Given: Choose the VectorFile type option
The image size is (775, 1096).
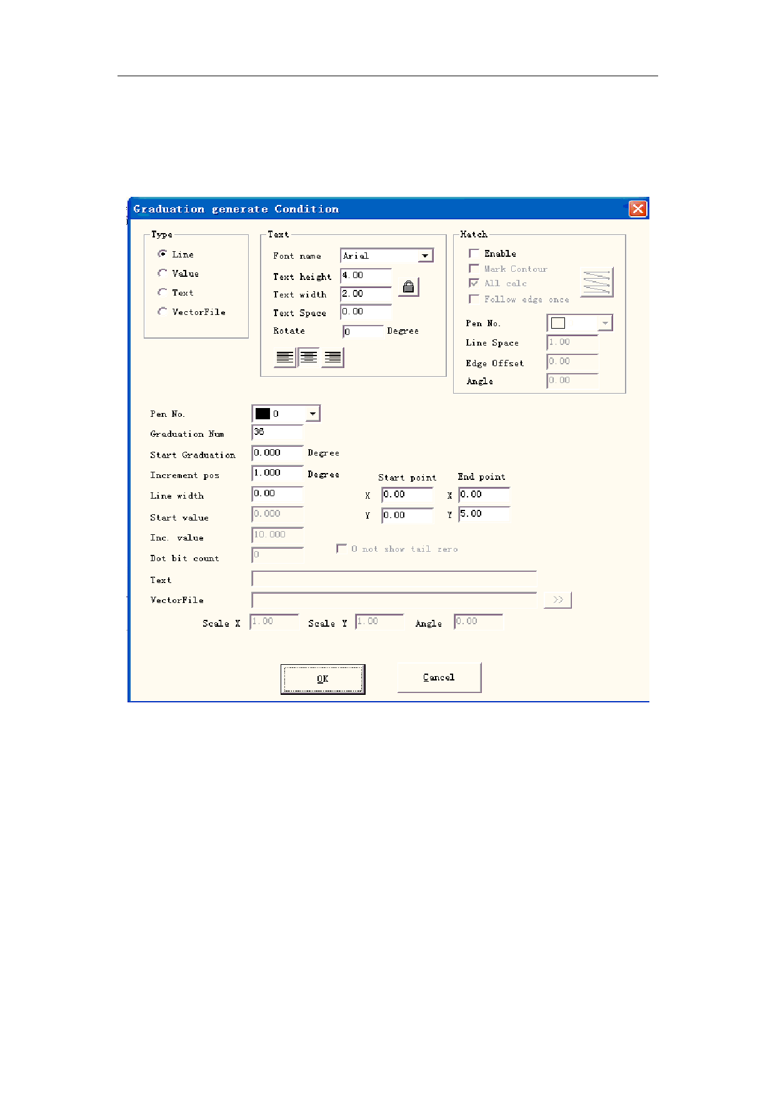Looking at the screenshot, I should pyautogui.click(x=162, y=311).
